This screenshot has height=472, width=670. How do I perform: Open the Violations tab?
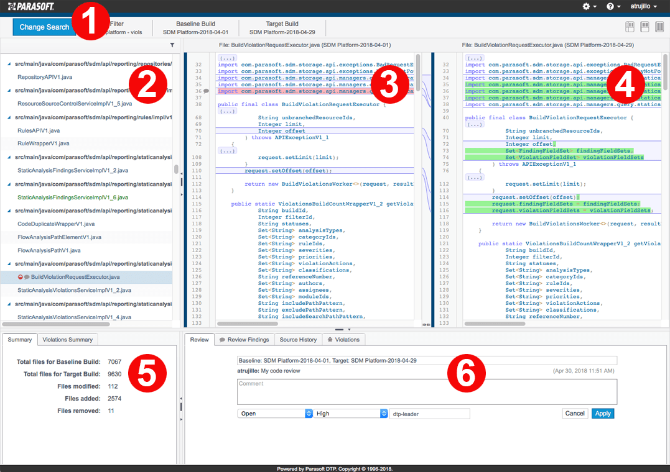343,340
